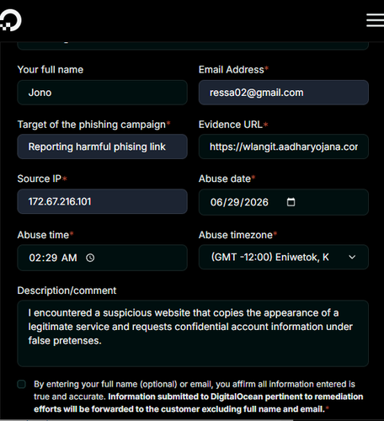Image resolution: width=384 pixels, height=421 pixels.
Task: Select the AM period in Abuse time
Action: click(69, 258)
